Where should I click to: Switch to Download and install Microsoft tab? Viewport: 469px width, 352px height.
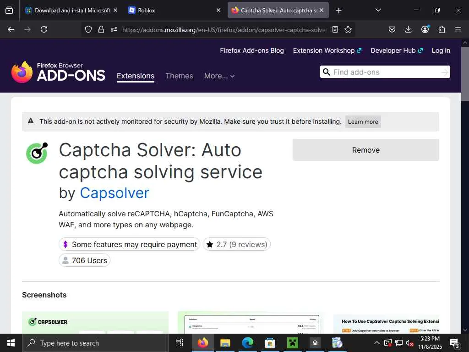pos(72,10)
